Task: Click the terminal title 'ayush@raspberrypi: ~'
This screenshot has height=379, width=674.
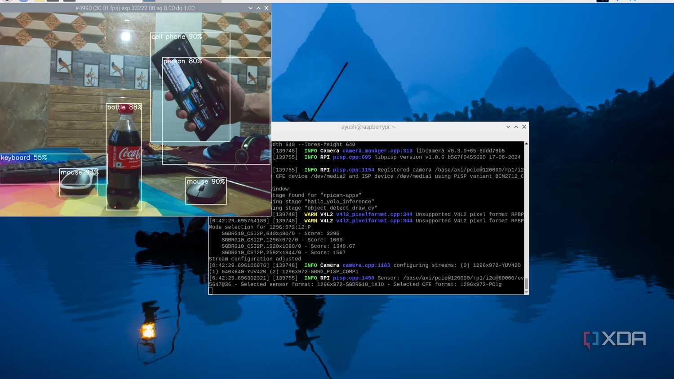Action: [x=368, y=127]
